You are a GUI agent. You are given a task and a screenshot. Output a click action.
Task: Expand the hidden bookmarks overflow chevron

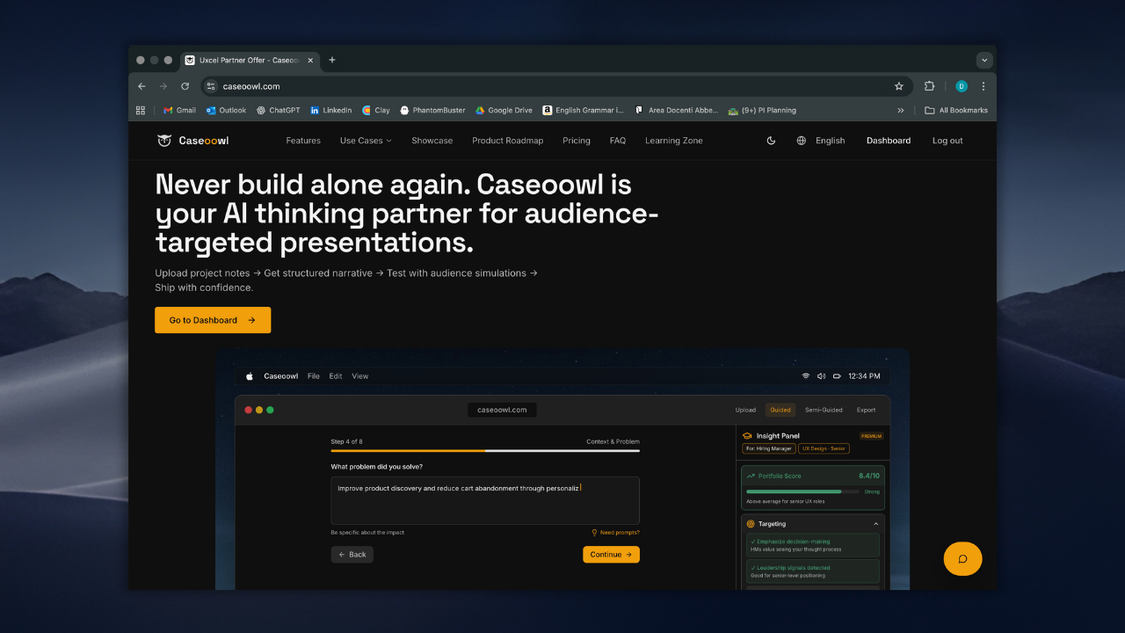coord(900,111)
